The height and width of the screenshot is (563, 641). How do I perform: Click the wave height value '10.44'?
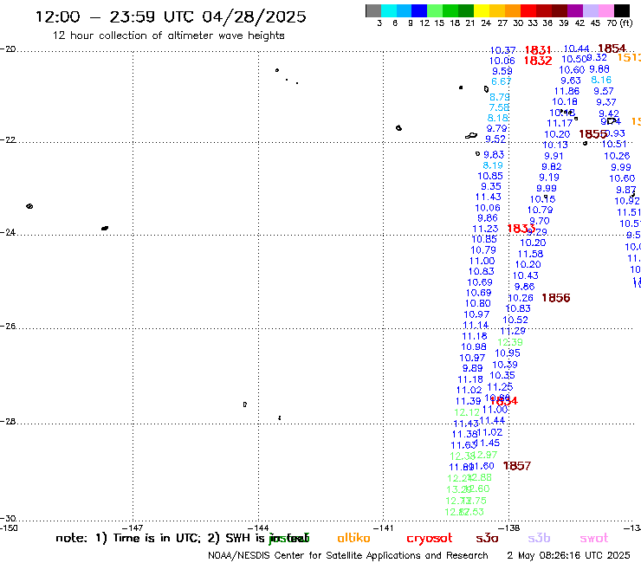(576, 49)
